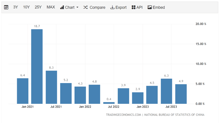Click the 20.00 % axis value
219x123 pixels.
tap(201, 24)
